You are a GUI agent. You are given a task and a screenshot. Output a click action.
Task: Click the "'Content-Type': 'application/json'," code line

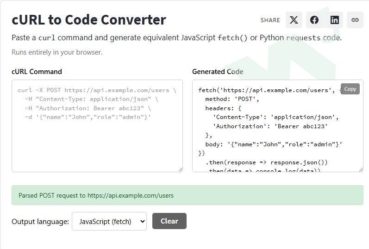tap(275, 117)
